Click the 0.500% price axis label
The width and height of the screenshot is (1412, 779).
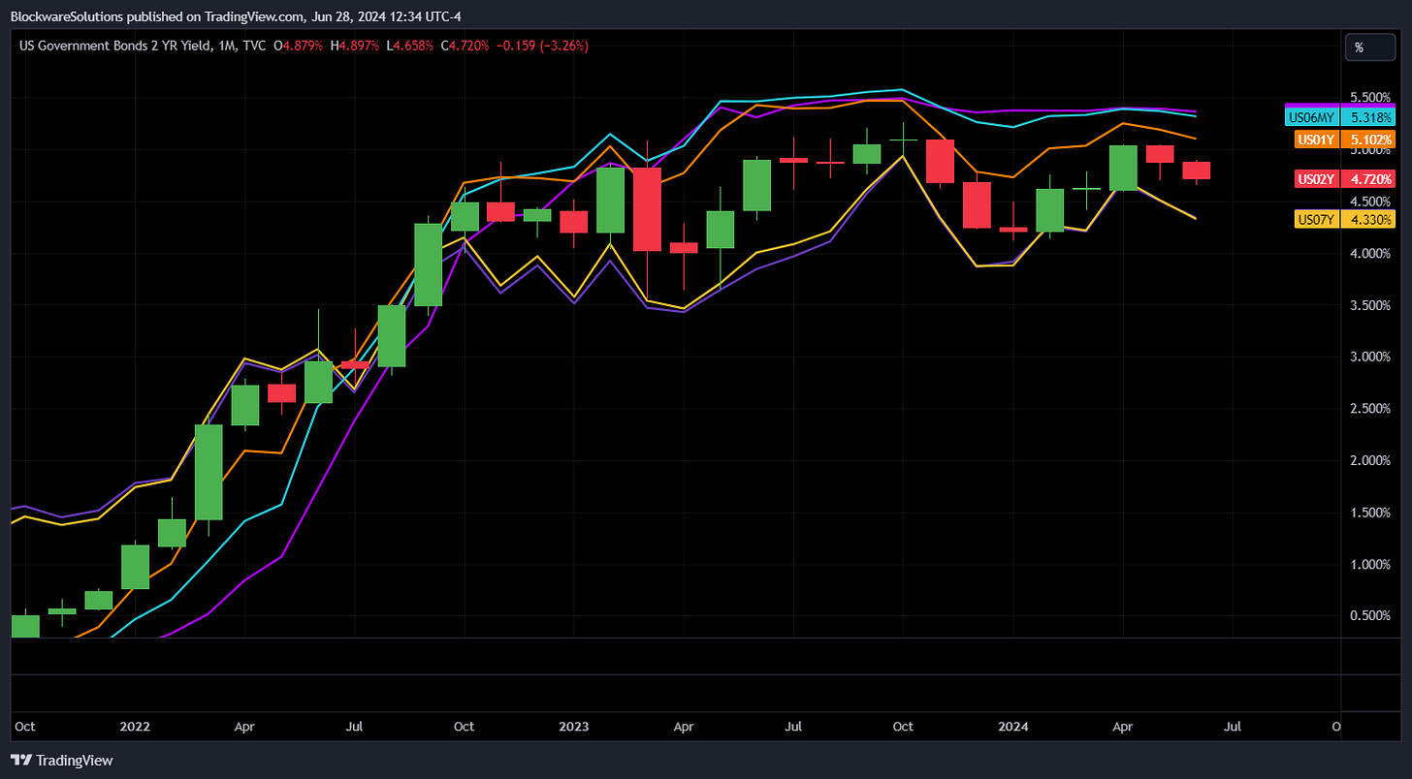coord(1370,615)
